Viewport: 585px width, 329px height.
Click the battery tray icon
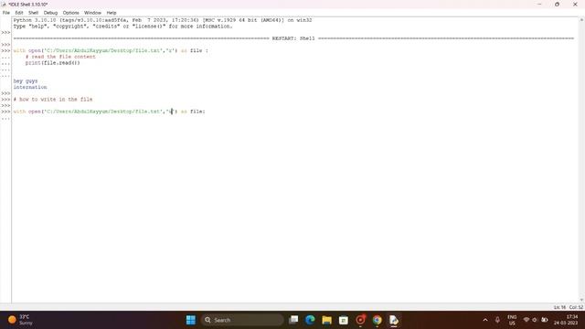tap(545, 320)
